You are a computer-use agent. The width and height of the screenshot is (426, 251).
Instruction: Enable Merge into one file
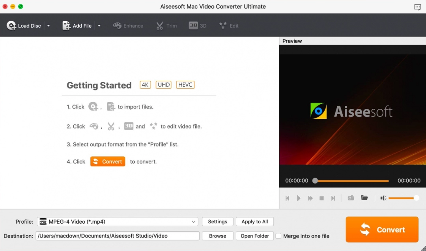[279, 236]
